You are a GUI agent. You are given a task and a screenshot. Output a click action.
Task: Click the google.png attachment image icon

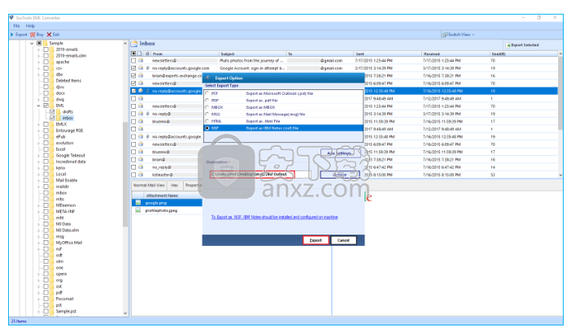[x=138, y=203]
